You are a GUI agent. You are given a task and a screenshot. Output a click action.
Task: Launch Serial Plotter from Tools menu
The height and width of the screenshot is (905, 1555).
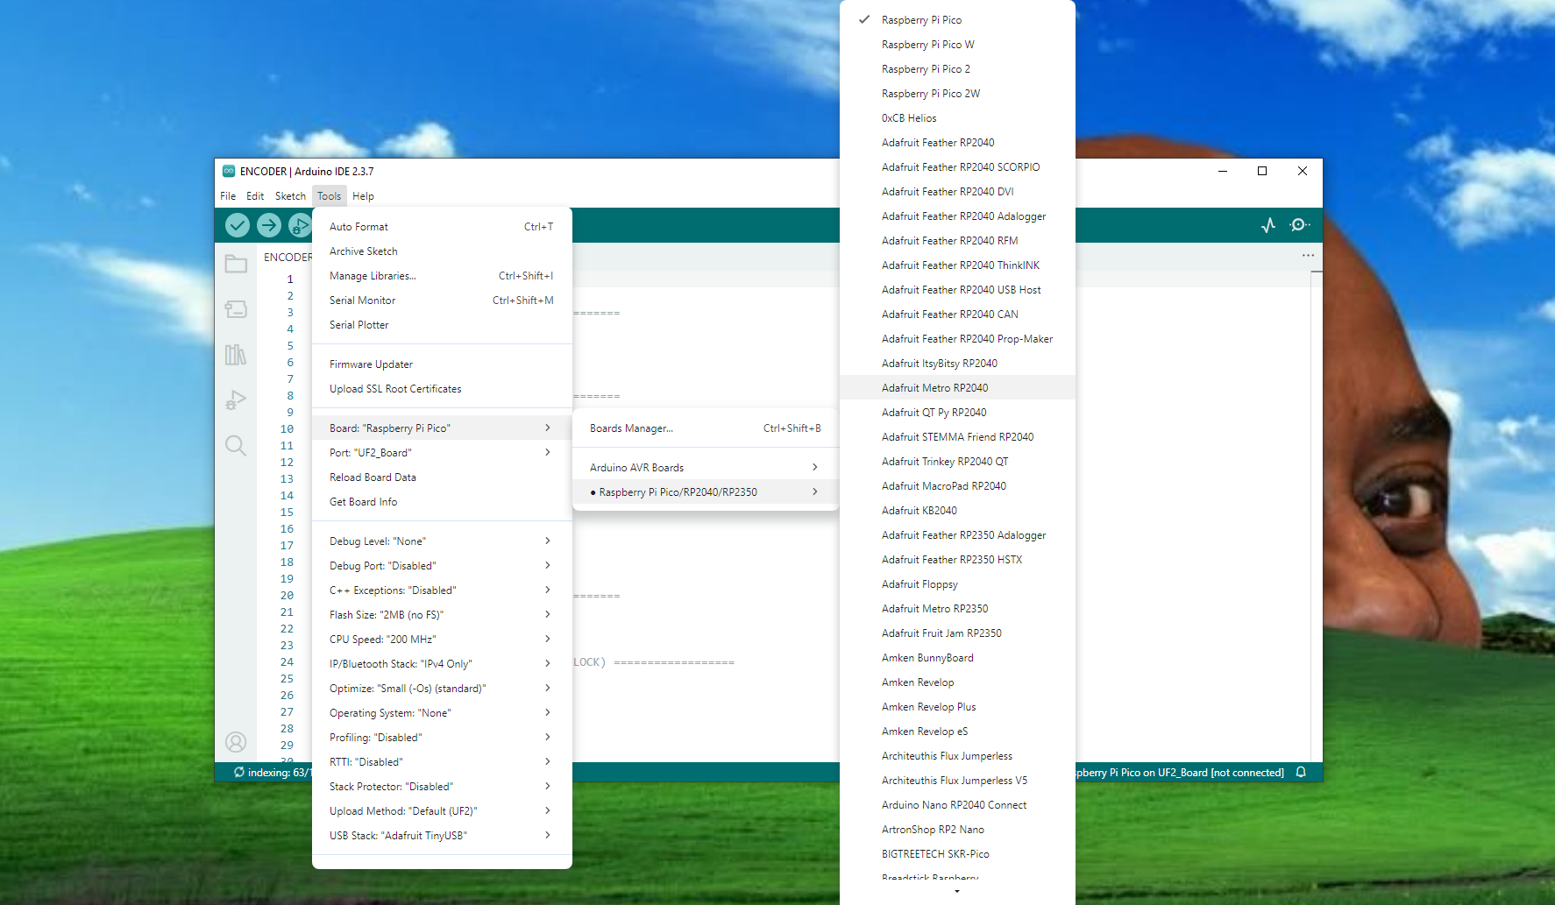point(442,325)
